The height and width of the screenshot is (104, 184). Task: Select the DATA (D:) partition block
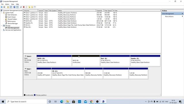[x=54, y=60]
